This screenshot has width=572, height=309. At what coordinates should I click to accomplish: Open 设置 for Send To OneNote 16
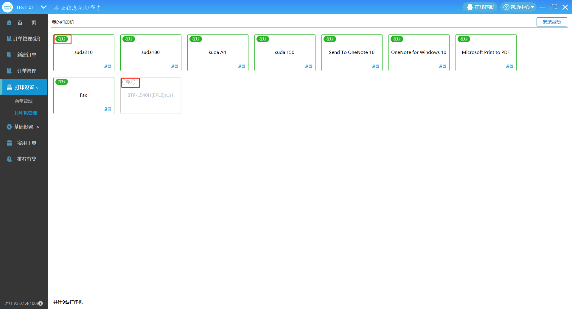tap(375, 66)
